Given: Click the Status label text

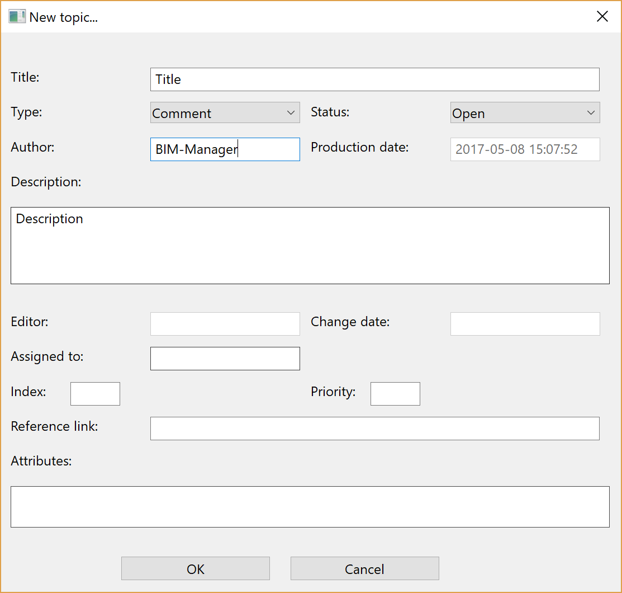Looking at the screenshot, I should point(330,112).
